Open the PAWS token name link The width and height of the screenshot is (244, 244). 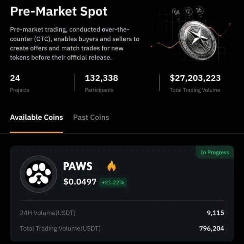tap(78, 166)
